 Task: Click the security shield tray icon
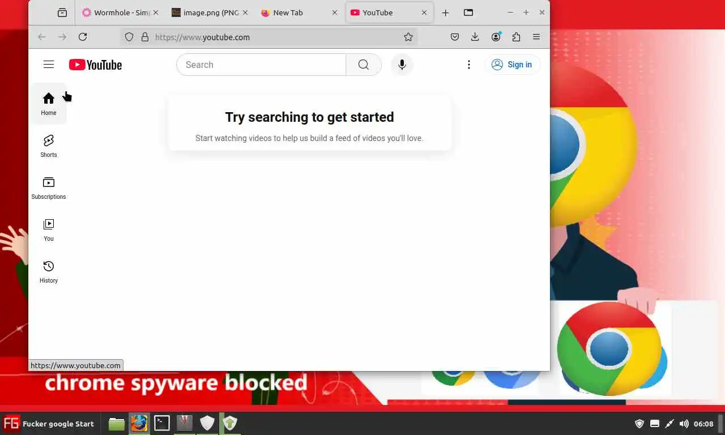tap(639, 424)
